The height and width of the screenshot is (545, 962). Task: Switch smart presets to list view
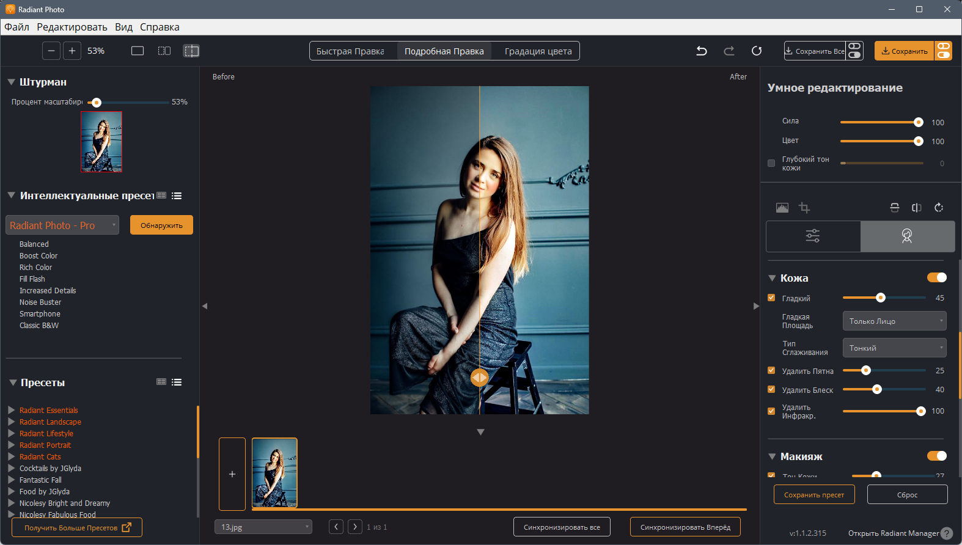point(177,196)
